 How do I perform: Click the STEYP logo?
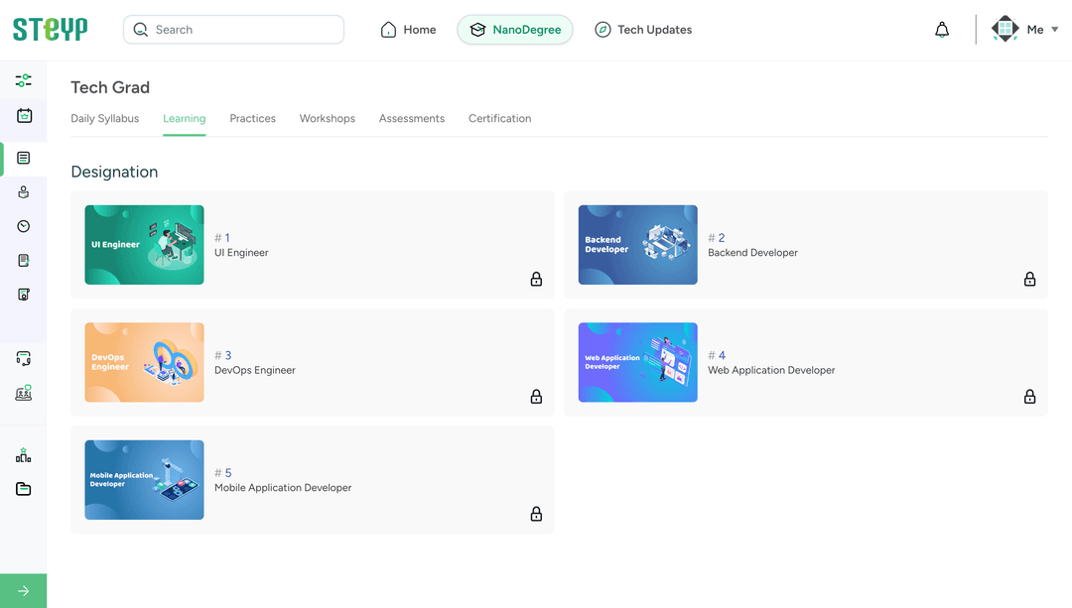(50, 30)
